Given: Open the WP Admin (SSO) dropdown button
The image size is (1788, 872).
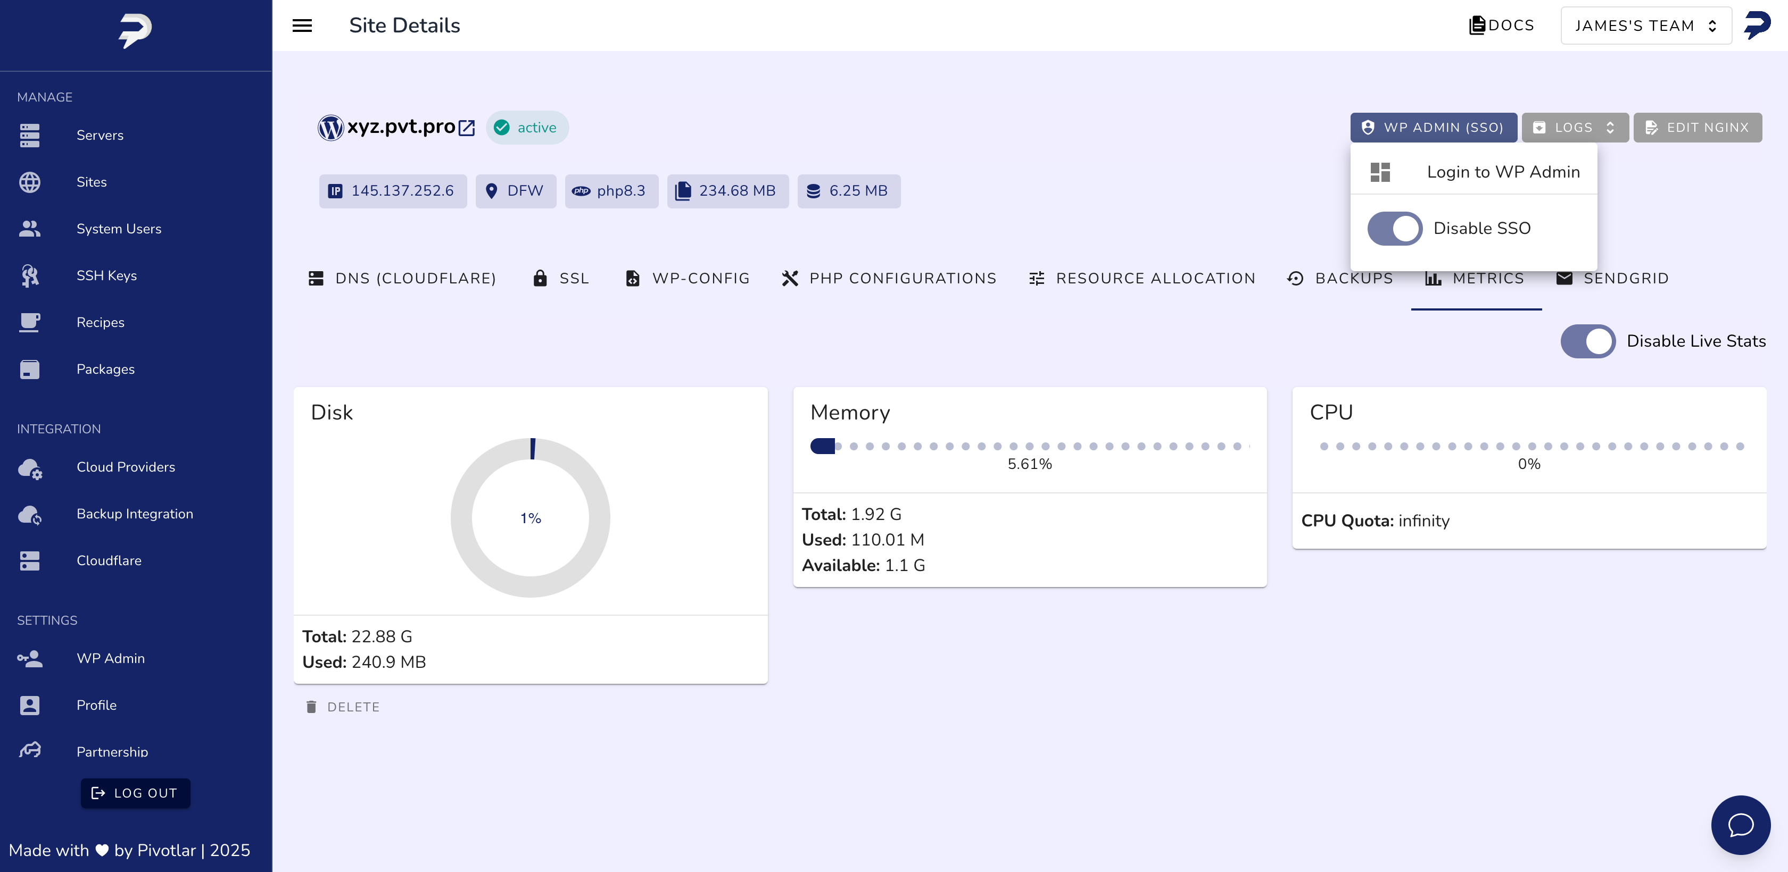Looking at the screenshot, I should pos(1433,128).
